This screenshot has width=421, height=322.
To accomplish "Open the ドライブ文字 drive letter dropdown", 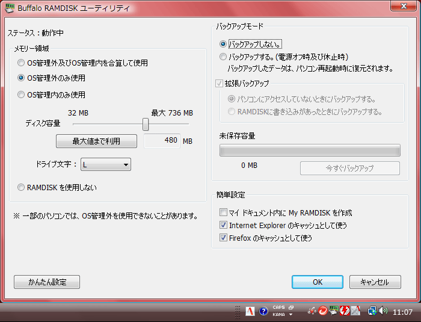I will coord(106,164).
